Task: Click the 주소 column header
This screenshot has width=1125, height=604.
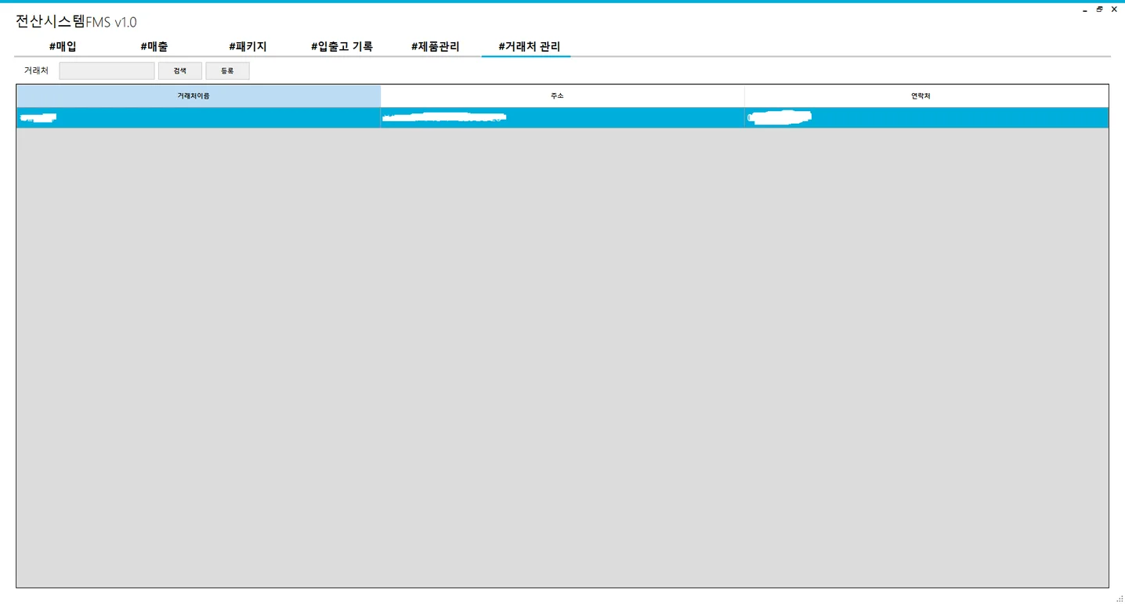Action: point(562,96)
